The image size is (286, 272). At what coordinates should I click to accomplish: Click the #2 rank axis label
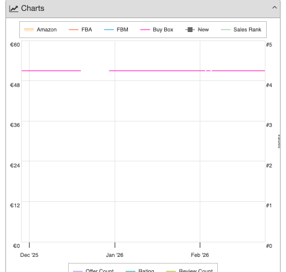click(269, 166)
